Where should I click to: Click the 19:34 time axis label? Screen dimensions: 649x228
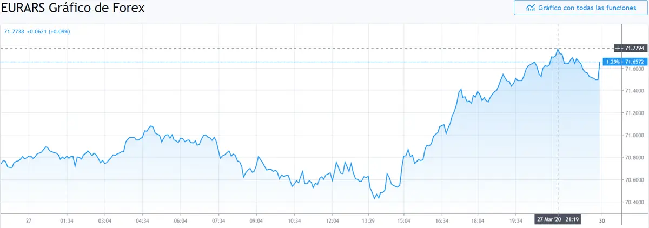click(516, 220)
